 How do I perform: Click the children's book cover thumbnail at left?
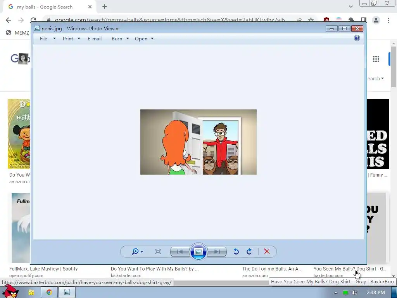[19, 134]
